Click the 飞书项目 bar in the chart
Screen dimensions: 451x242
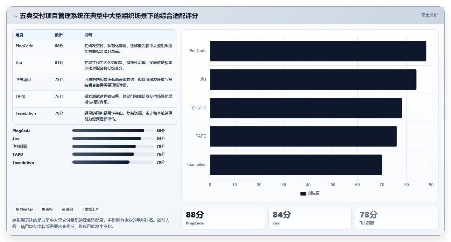pyautogui.click(x=306, y=108)
